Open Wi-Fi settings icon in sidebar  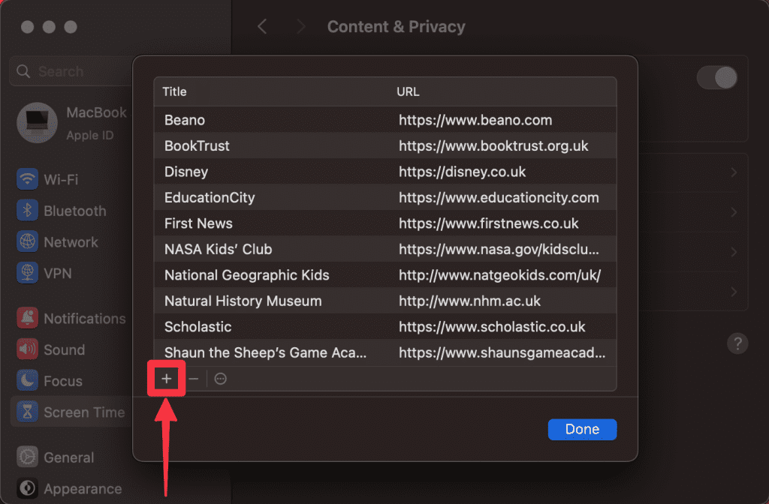click(28, 179)
